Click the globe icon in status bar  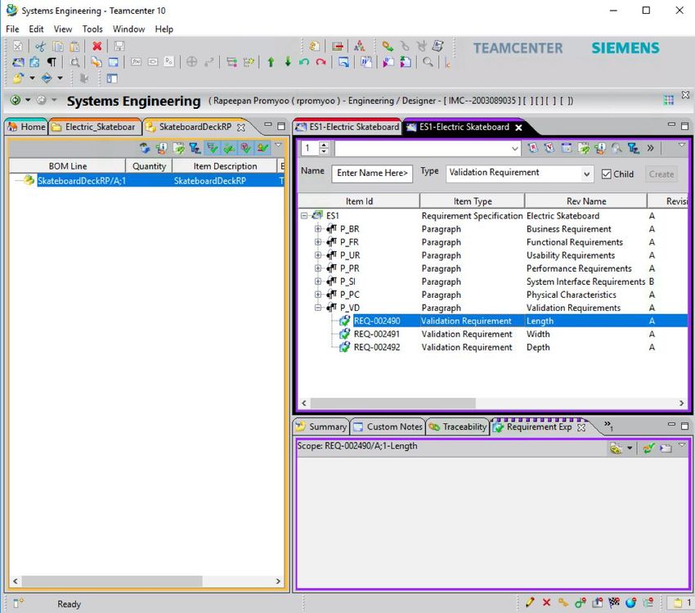(630, 602)
